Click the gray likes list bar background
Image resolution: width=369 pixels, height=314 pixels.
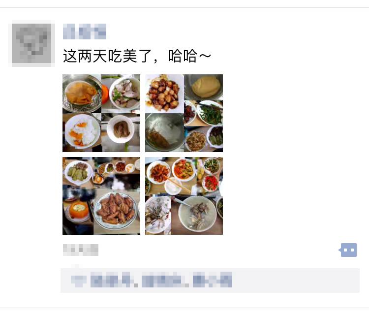coord(210,280)
